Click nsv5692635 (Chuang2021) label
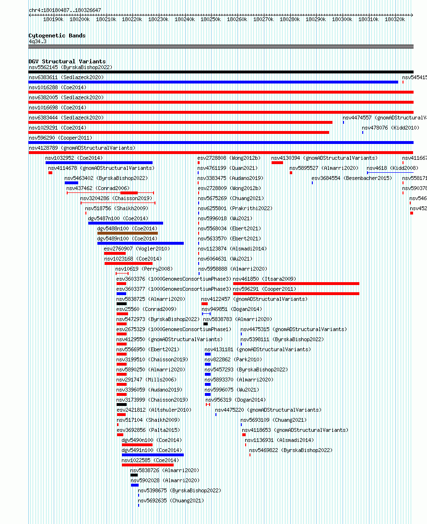427x524 pixels. tap(171, 500)
